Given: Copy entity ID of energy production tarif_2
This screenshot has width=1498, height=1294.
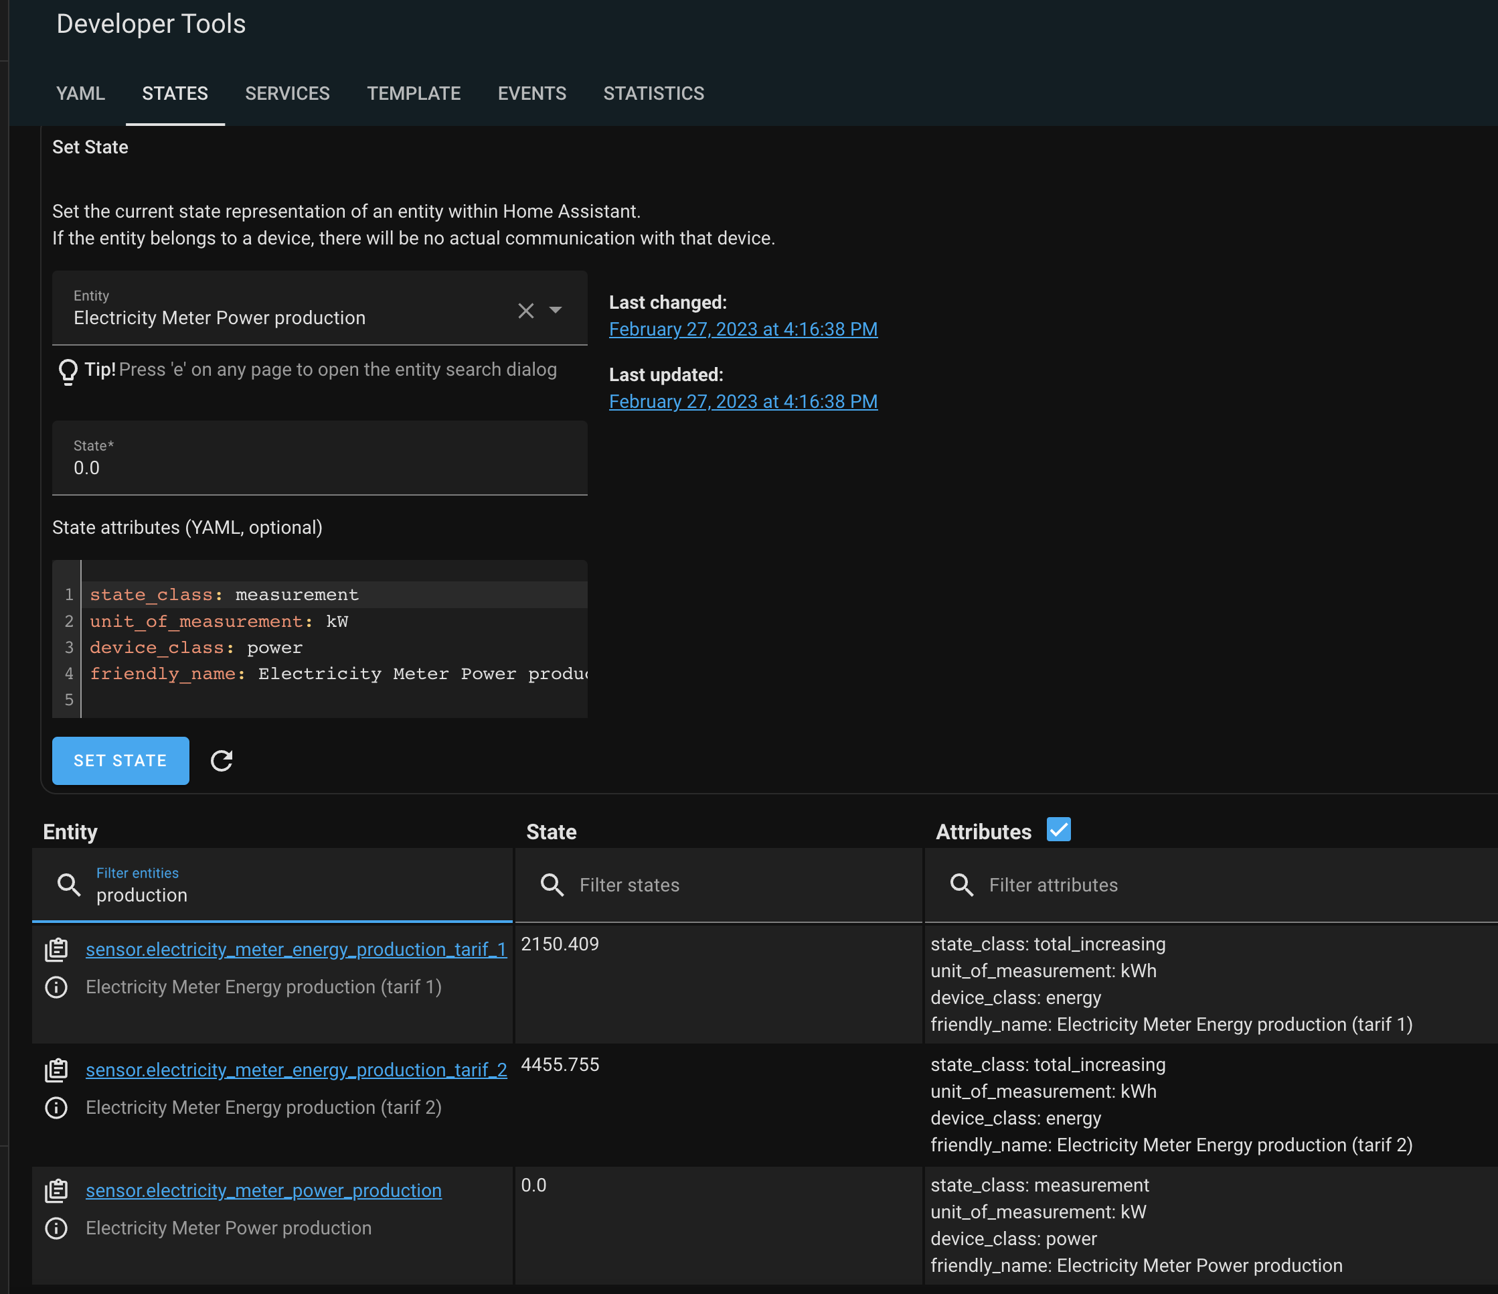Looking at the screenshot, I should [56, 1070].
